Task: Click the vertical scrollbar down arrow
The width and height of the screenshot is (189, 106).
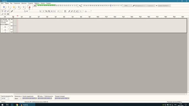Action: (188, 92)
